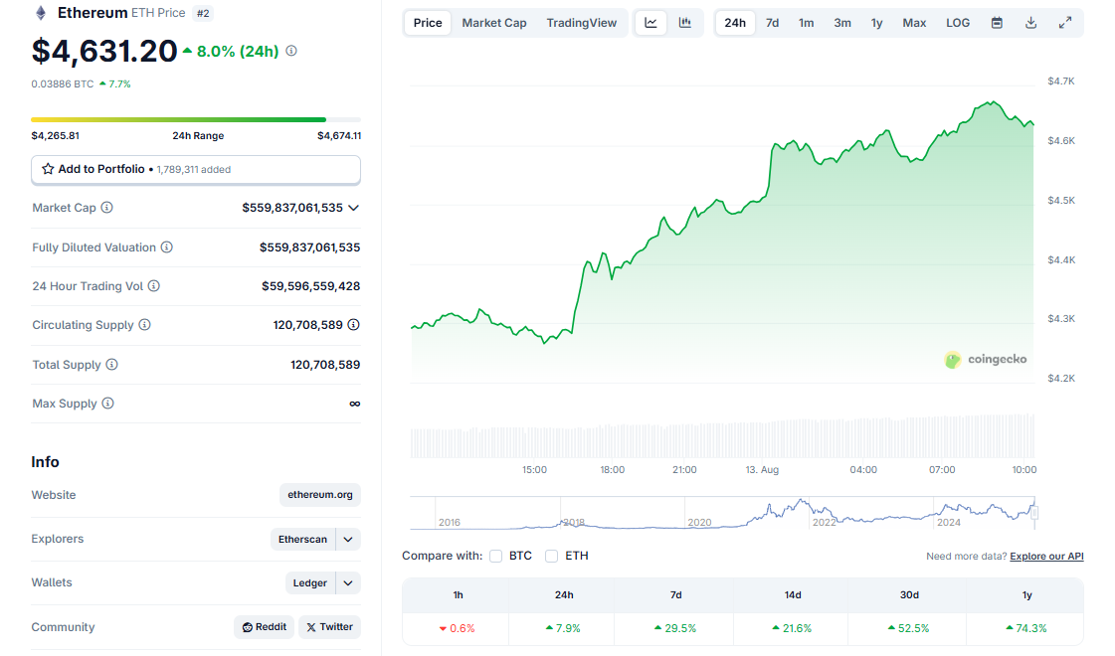Set chart range to Max
Screen dimensions: 1115x656
click(x=914, y=23)
